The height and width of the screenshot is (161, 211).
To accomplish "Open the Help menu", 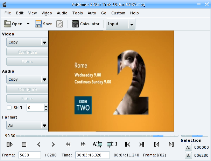I will coord(134,13).
